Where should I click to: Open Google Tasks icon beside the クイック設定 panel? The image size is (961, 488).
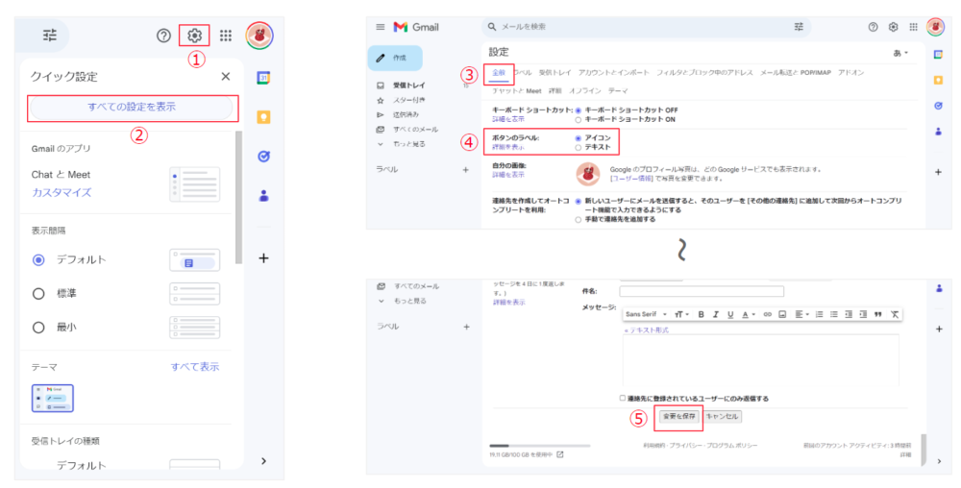pos(263,157)
